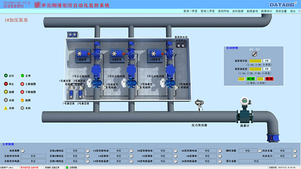Viewport: 301px width, 169px height.
Task: Open the 泵房二界面 menu item
Action: tap(208, 11)
